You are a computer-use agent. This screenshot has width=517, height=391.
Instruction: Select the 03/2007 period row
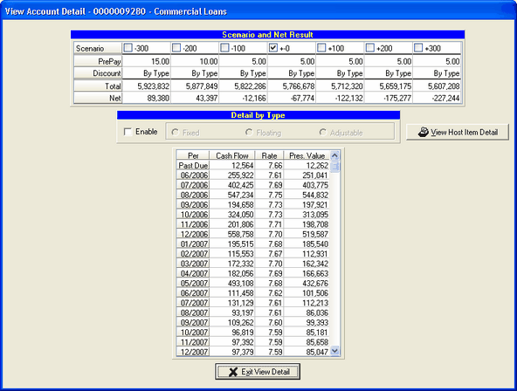(253, 264)
